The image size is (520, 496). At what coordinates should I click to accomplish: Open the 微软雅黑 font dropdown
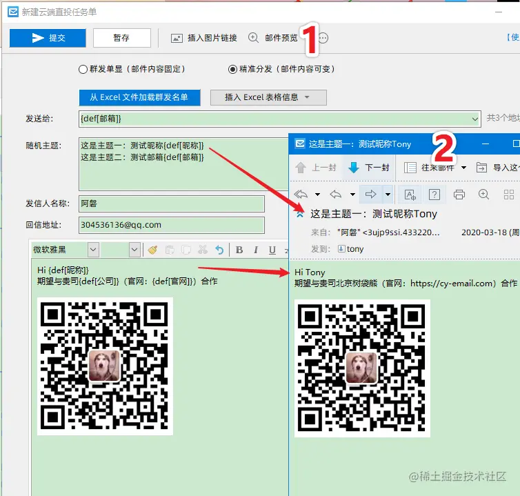pyautogui.click(x=93, y=250)
